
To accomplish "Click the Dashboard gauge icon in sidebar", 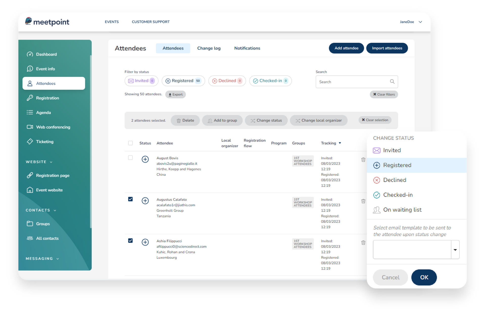I will [x=30, y=54].
